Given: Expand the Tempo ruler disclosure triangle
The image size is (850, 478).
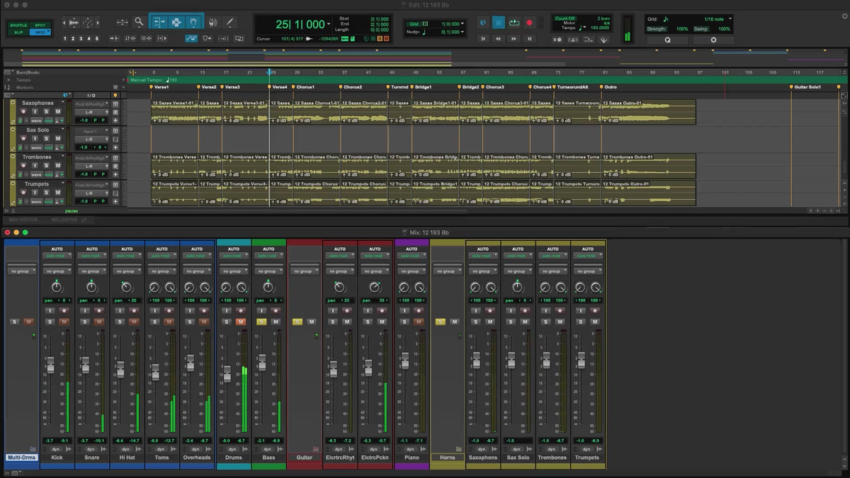Looking at the screenshot, I should pyautogui.click(x=8, y=80).
